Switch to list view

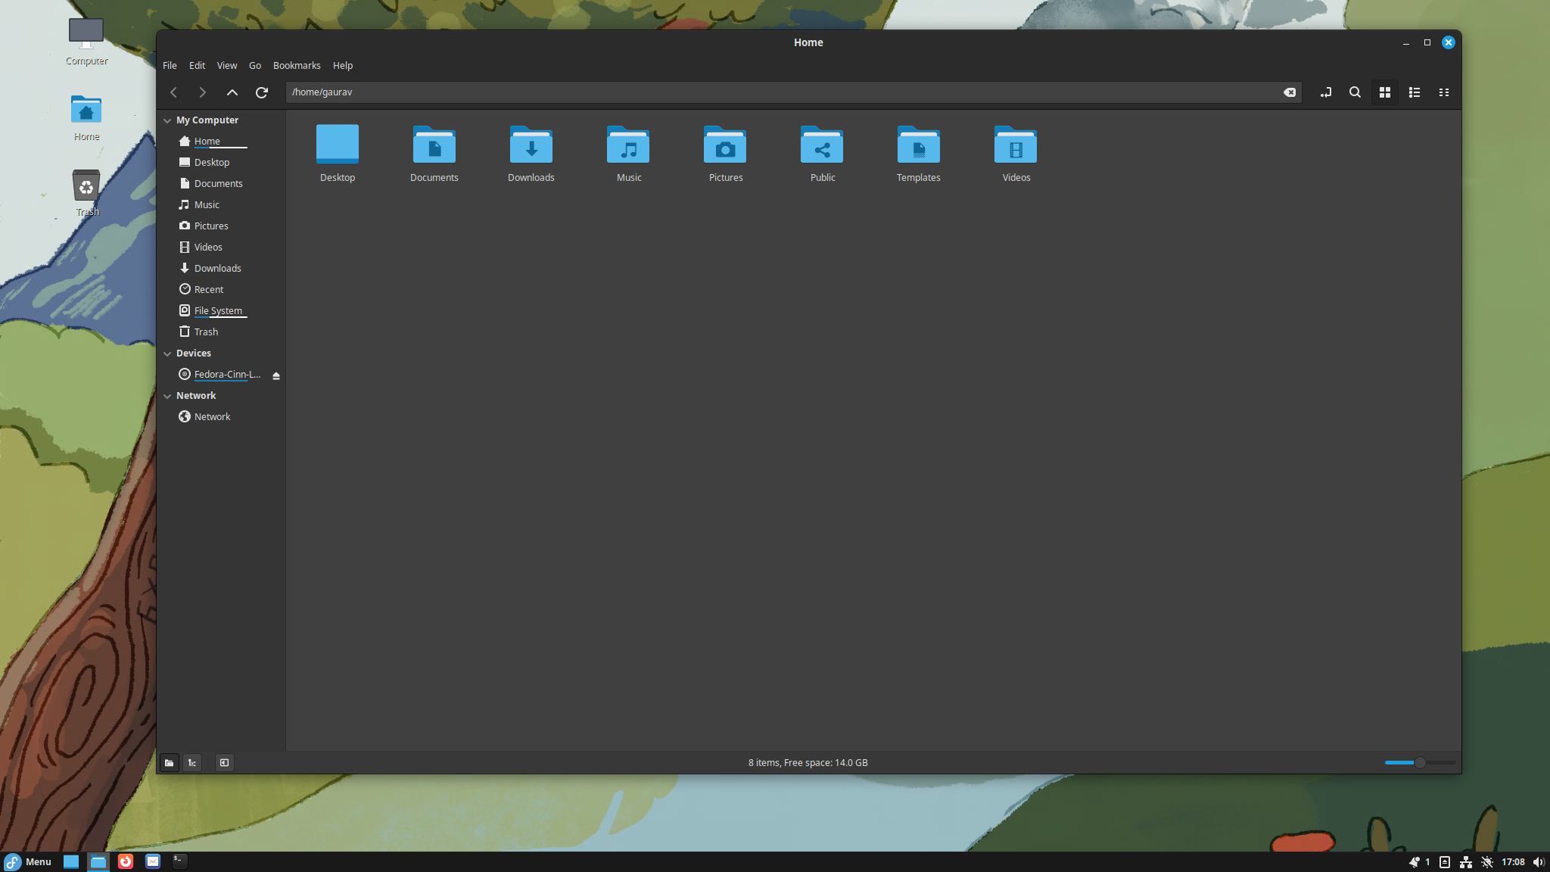click(x=1415, y=92)
